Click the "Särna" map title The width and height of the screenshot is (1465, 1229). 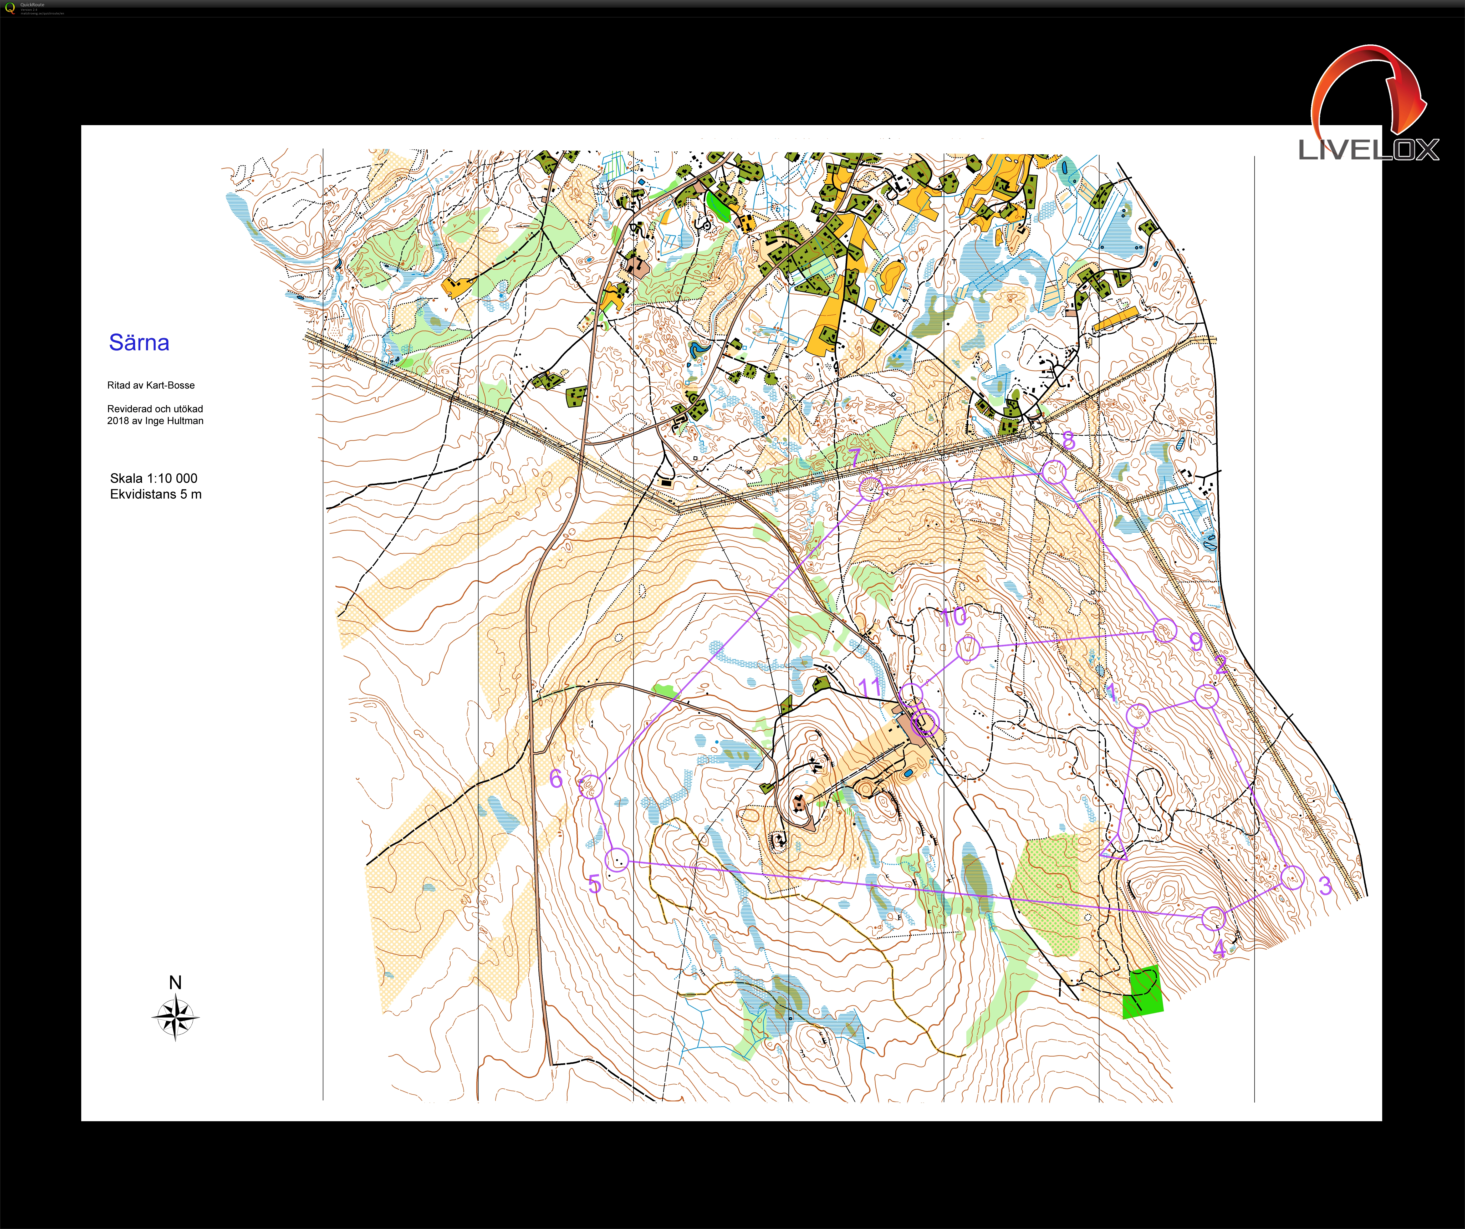pyautogui.click(x=139, y=343)
